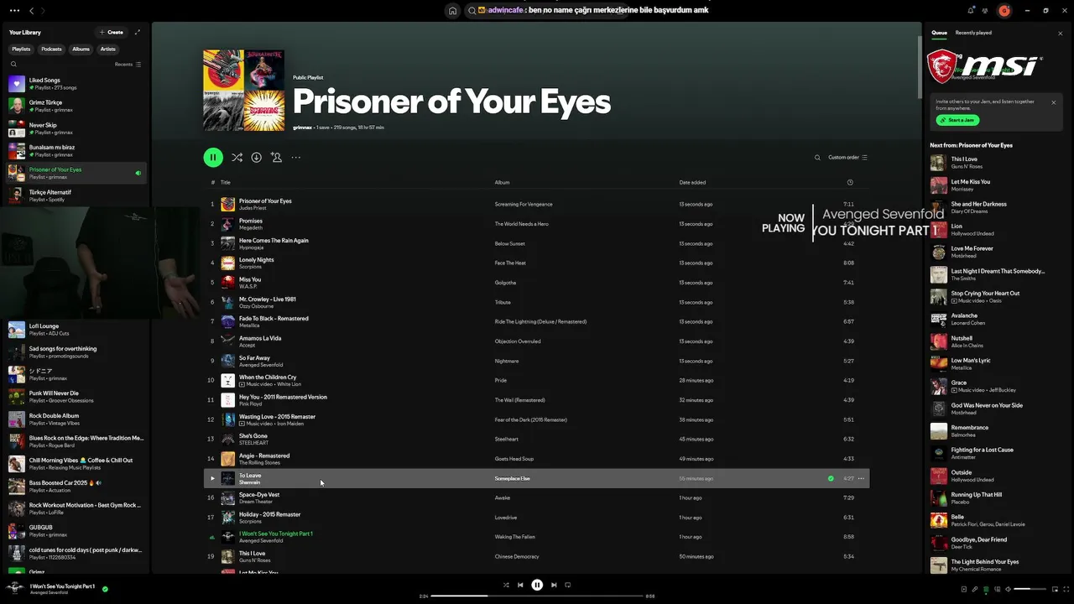Open notifications bell in top bar
Viewport: 1074px width, 604px height.
[x=971, y=10]
